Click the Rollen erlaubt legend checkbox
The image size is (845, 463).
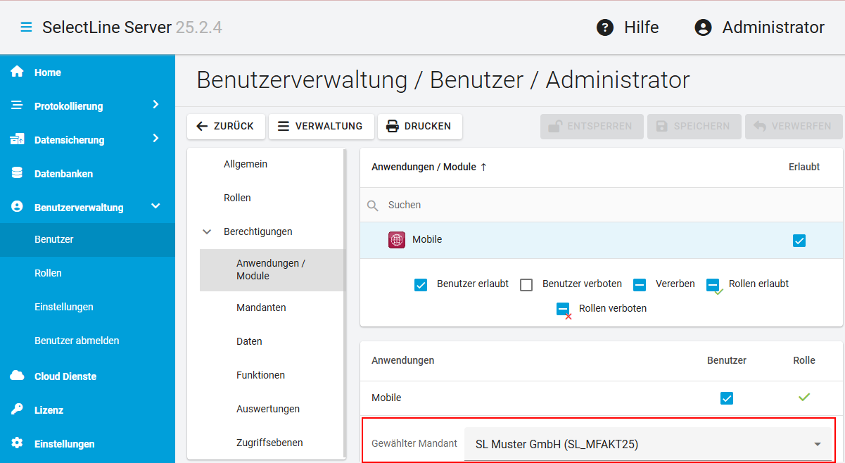tap(713, 285)
